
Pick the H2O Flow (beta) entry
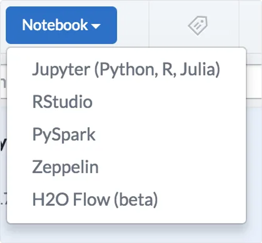tap(95, 200)
